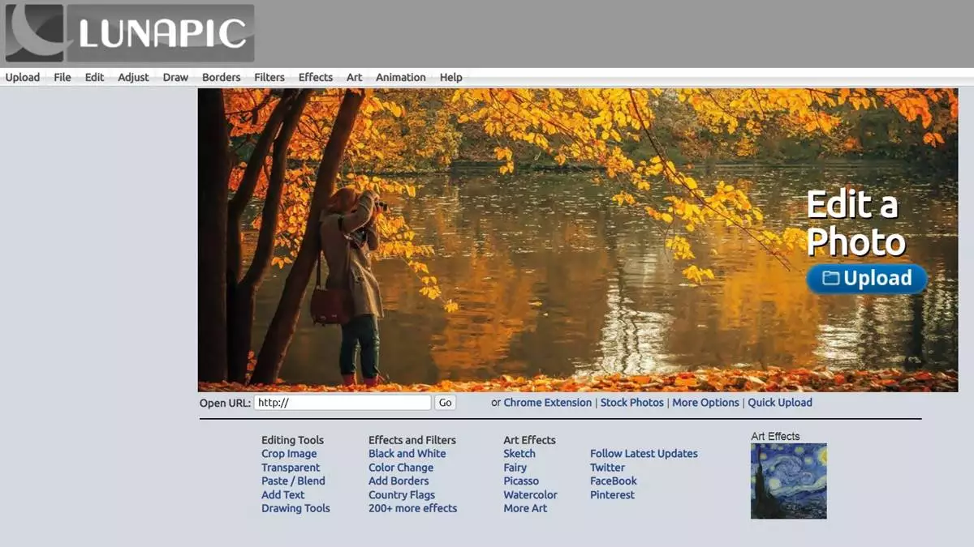This screenshot has width=974, height=547.
Task: Open the Add Borders link
Action: tap(399, 481)
